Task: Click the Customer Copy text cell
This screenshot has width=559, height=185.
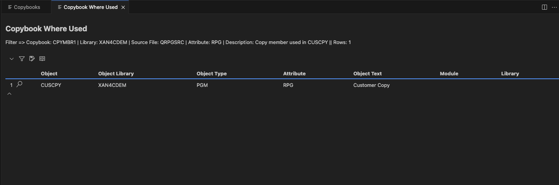Action: [x=371, y=85]
